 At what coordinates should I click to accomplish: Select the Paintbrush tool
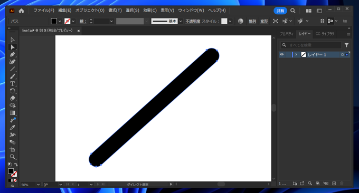[12, 76]
